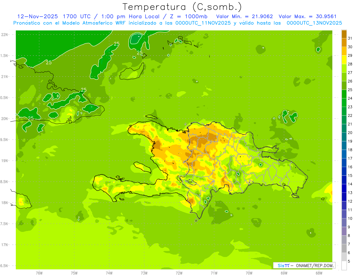This screenshot has width=358, height=277.
Task: Click the '19N' latitude axis label
Action: [x=5, y=160]
